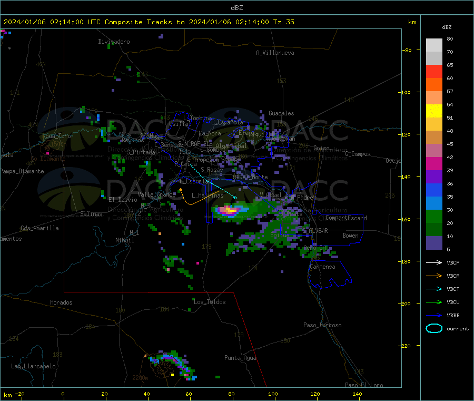Click the 'Nihuil' map label
474x401 pixels.
[x=124, y=240]
